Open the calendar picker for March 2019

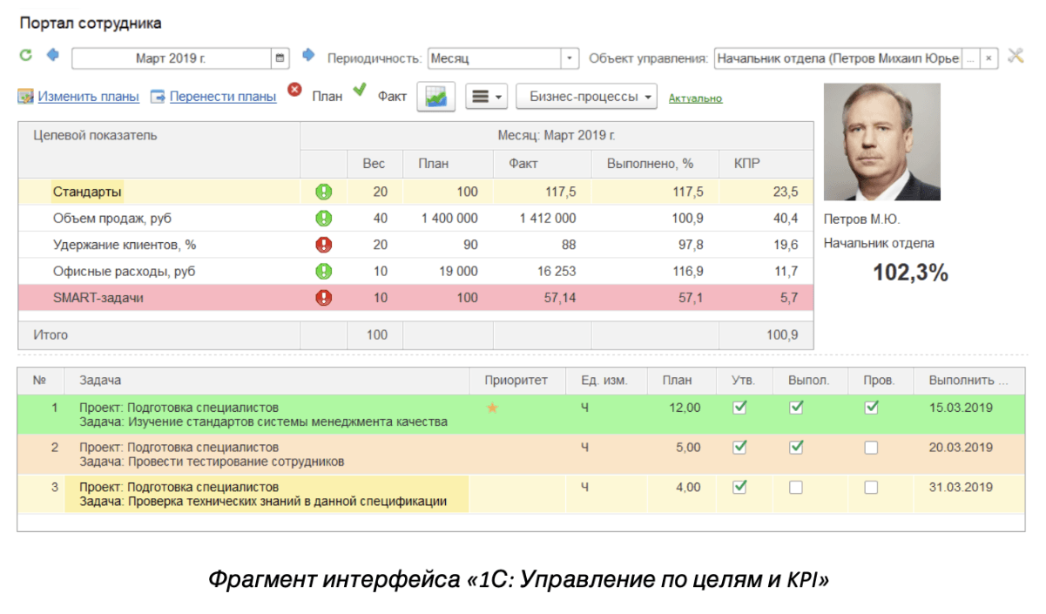(280, 58)
